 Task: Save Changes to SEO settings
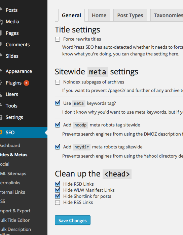coord(72,220)
